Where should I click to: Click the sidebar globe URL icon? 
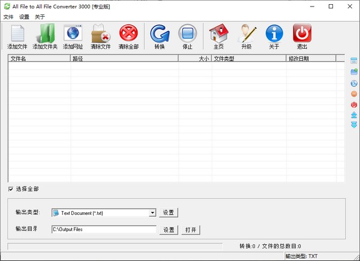pos(354,83)
